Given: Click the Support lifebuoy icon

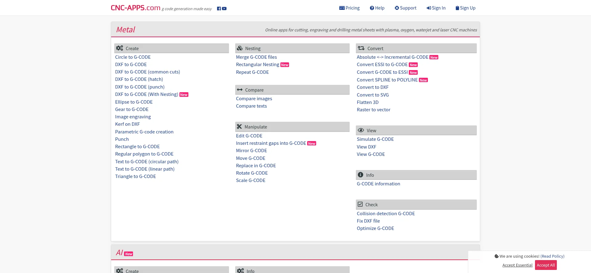Looking at the screenshot, I should 397,8.
